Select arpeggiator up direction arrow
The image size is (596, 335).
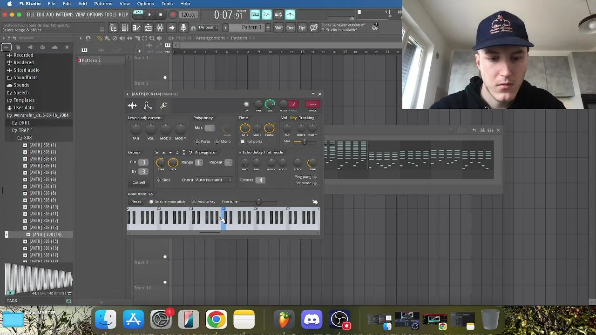pos(163,153)
